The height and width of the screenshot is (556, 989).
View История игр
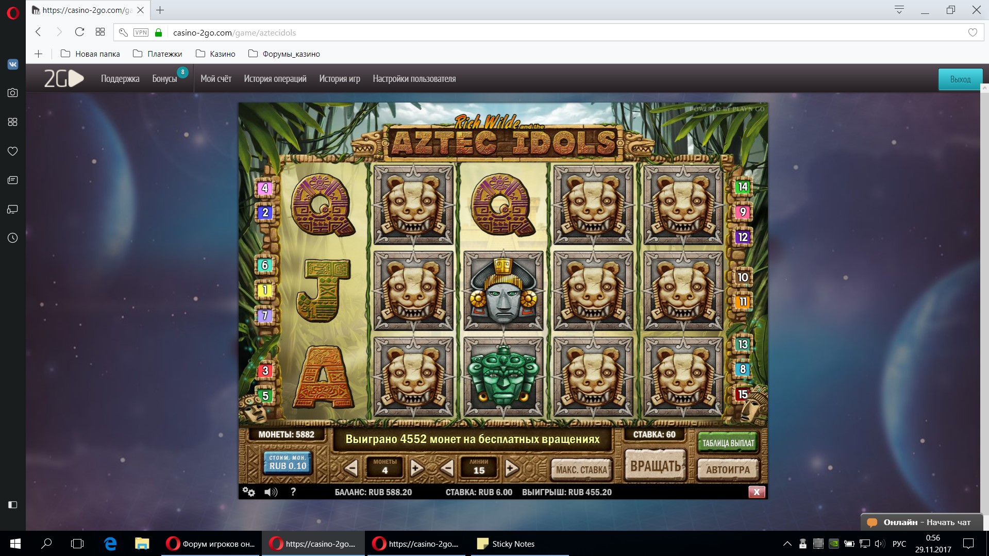[x=340, y=79]
